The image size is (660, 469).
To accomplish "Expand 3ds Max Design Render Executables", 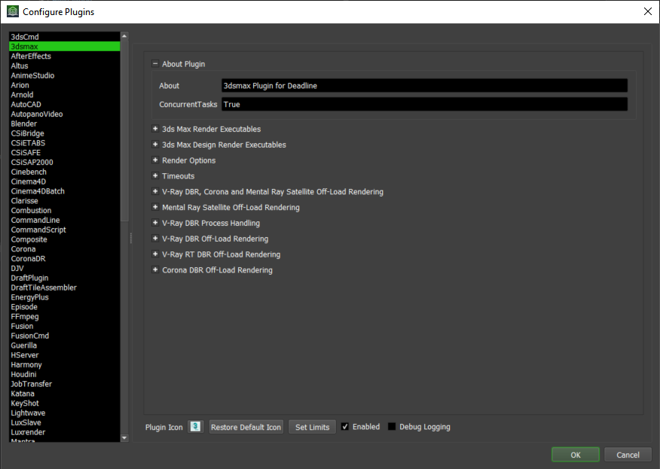I will coord(155,145).
